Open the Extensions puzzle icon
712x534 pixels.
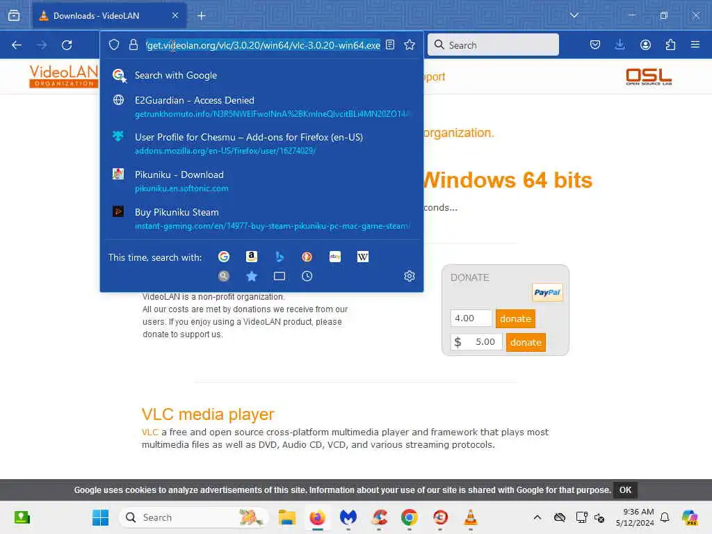click(x=670, y=44)
